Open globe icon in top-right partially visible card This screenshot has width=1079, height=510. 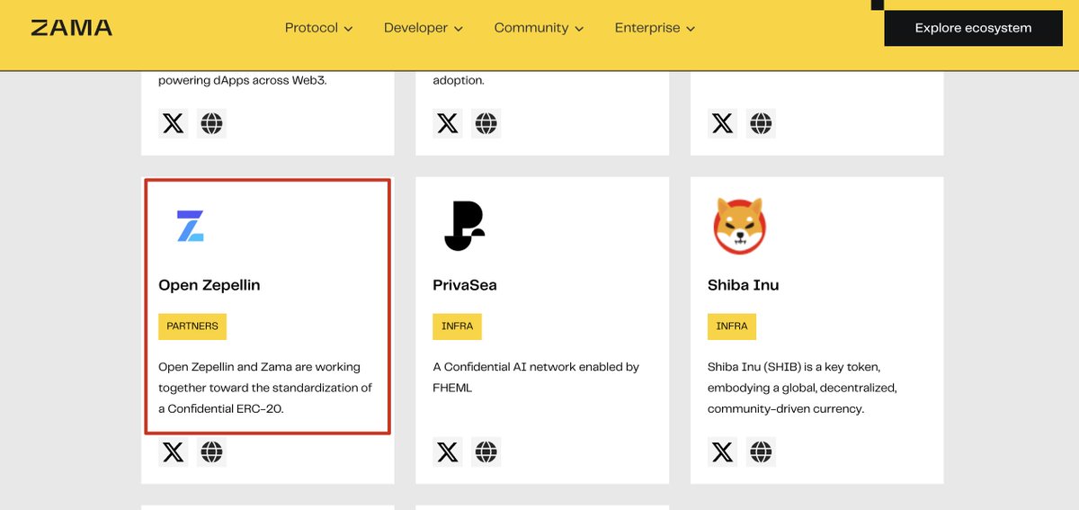(x=761, y=123)
